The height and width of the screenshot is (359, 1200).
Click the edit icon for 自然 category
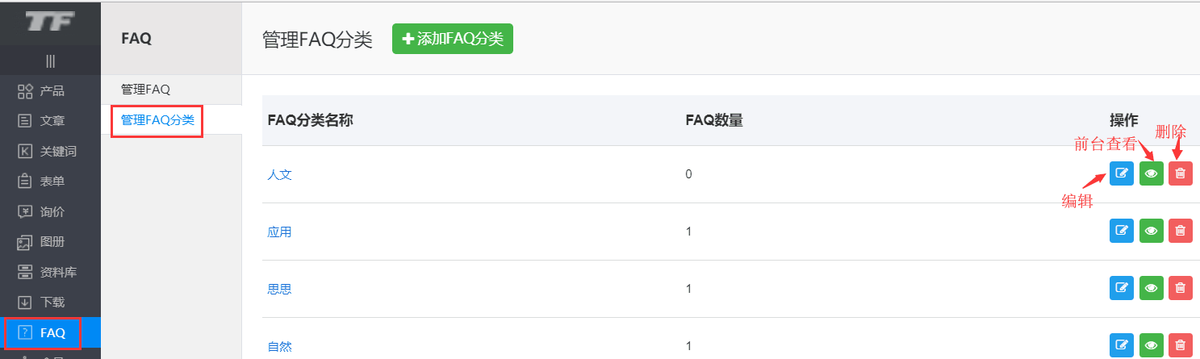point(1121,345)
